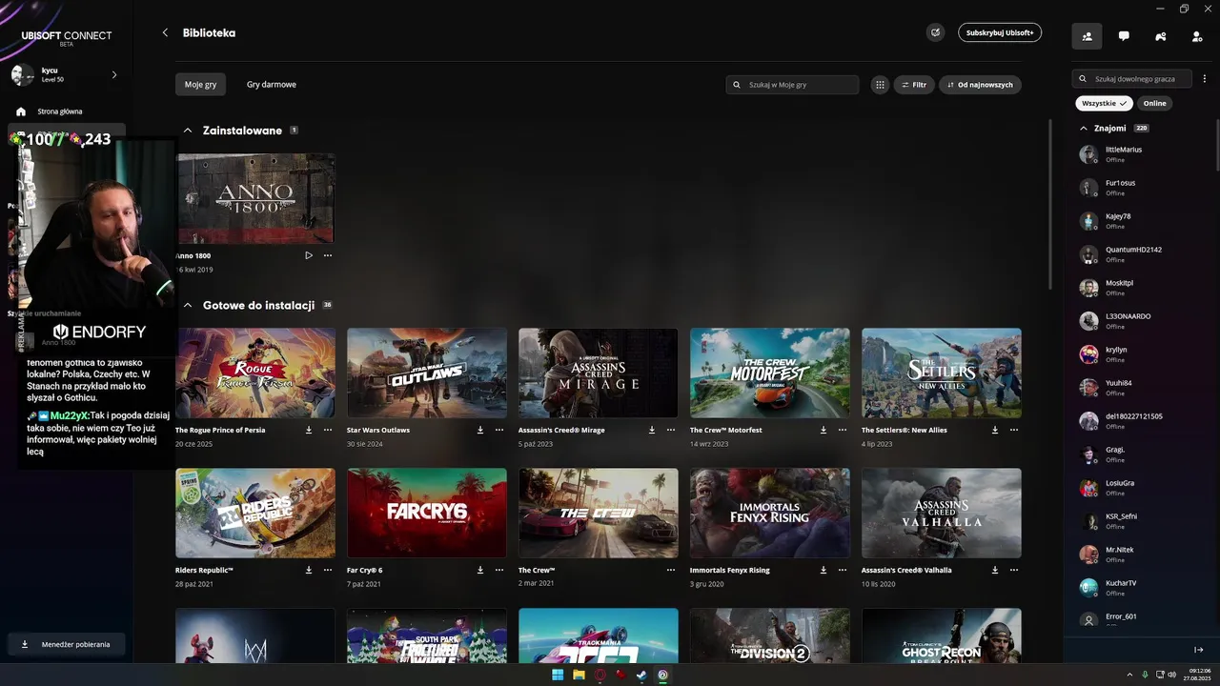1220x686 pixels.
Task: Open Menedżer pobierania
Action: coord(66,644)
